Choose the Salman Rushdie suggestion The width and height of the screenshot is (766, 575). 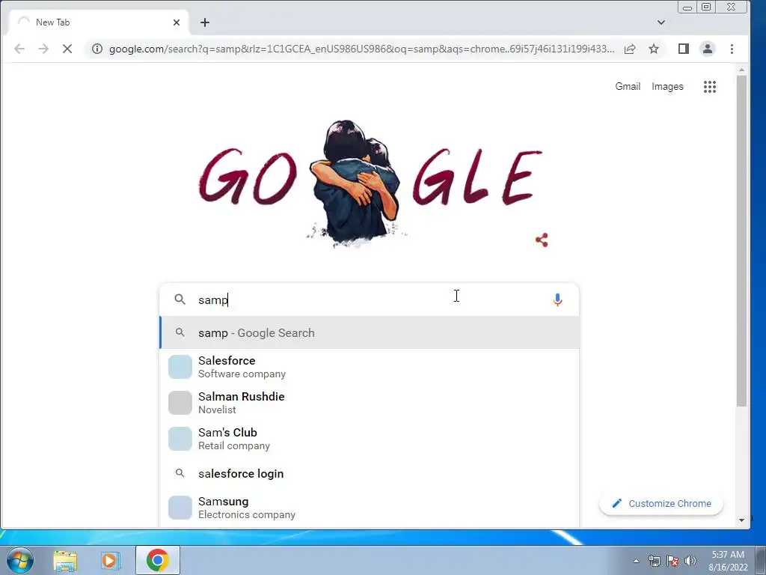[370, 403]
